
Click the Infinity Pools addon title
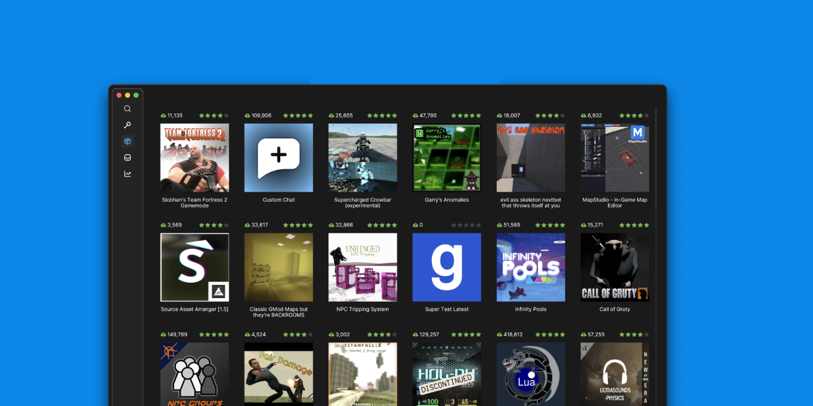point(531,310)
